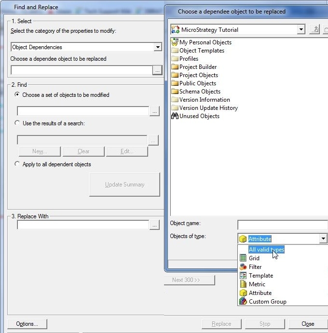This screenshot has width=328, height=333.
Task: Open the Object Dependencies category dropdown
Action: 157,47
